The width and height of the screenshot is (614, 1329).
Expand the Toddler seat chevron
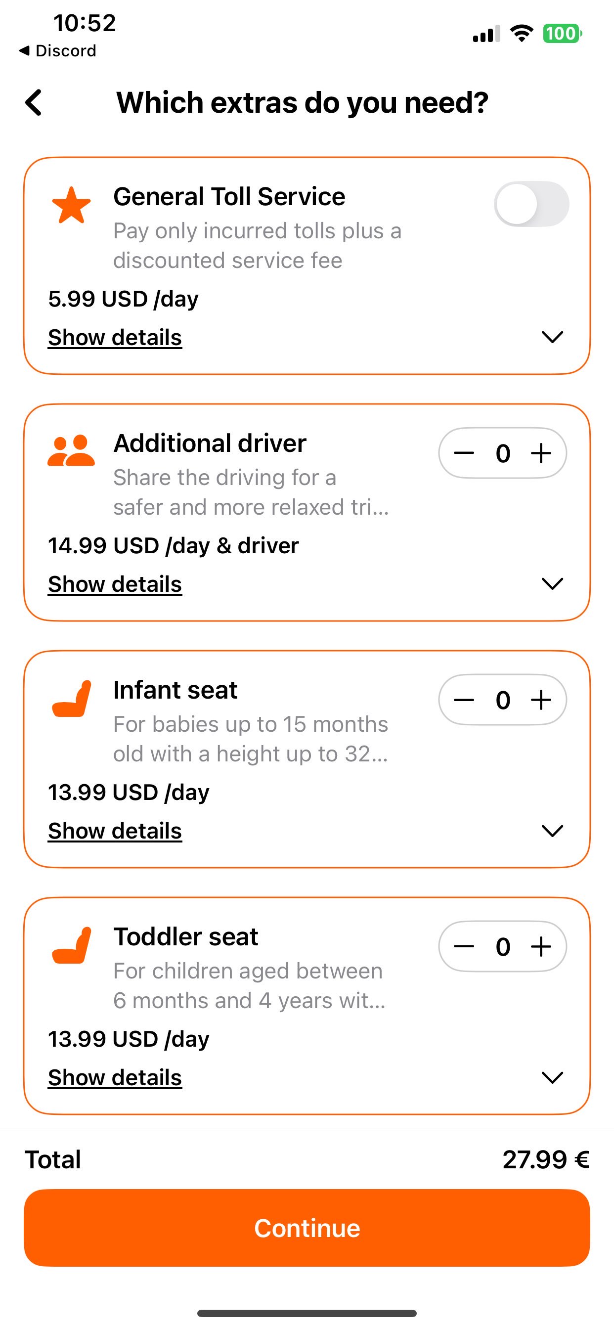click(x=552, y=1077)
